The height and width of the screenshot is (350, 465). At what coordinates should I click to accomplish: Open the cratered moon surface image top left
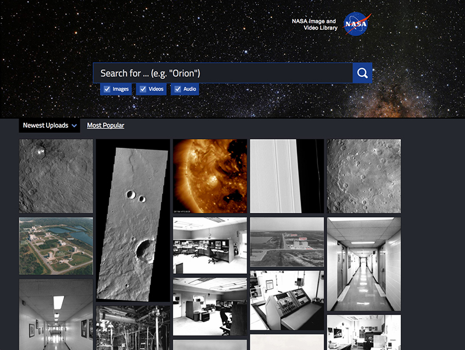[x=55, y=174]
